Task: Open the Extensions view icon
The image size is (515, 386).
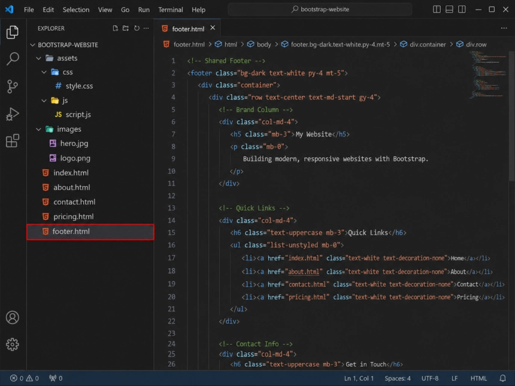Action: (x=13, y=141)
